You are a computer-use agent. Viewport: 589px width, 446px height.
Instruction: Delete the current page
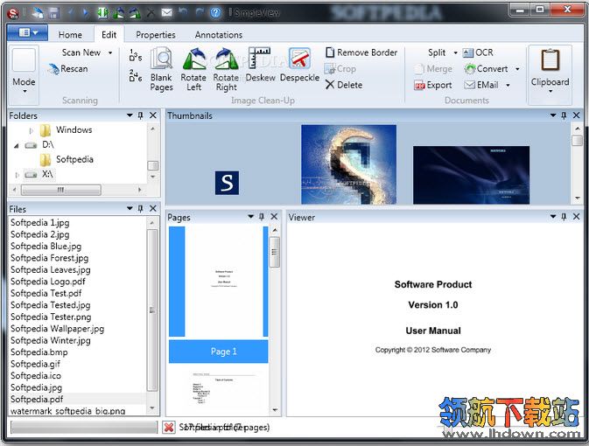(x=344, y=85)
